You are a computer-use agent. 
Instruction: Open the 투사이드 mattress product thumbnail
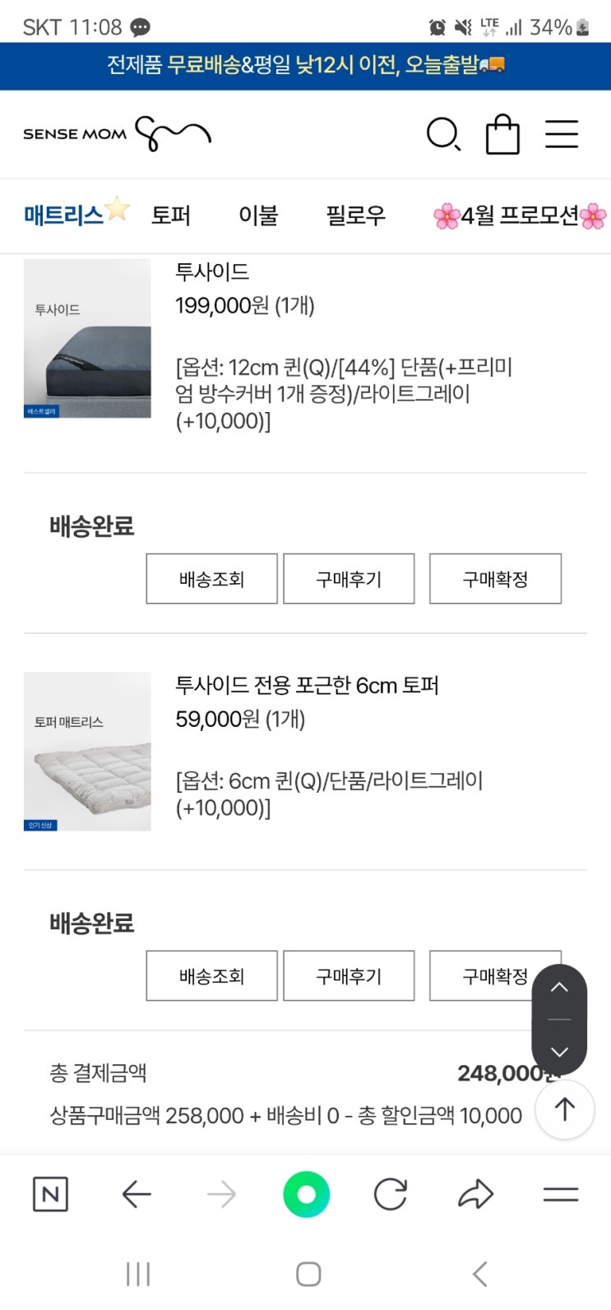[x=87, y=338]
